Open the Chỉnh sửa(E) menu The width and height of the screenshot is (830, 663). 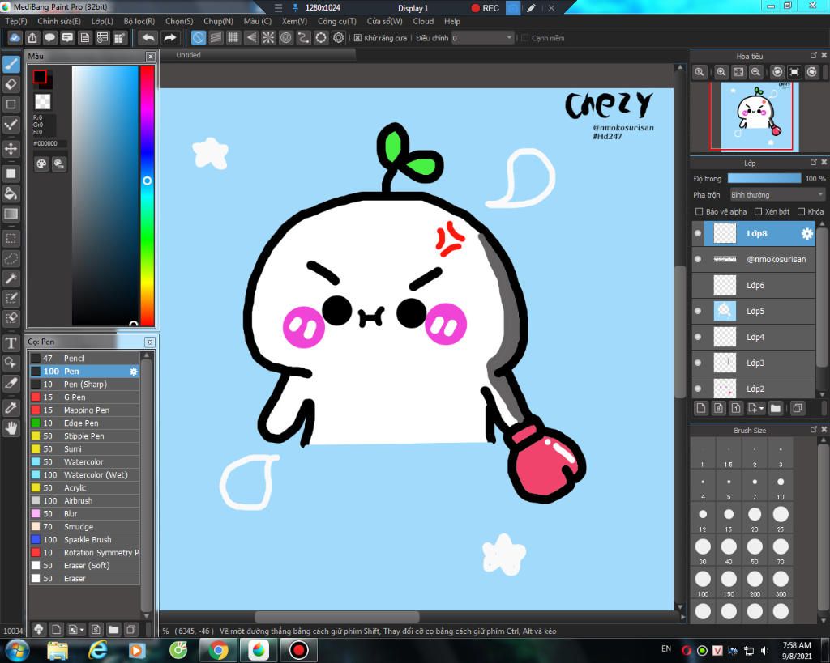pyautogui.click(x=59, y=22)
